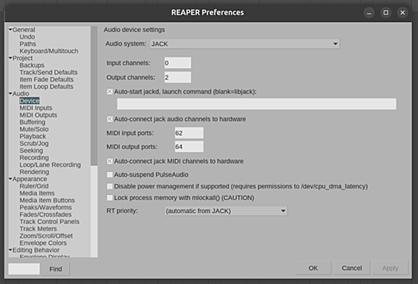This screenshot has height=284, width=418.
Task: Open Fades/Crossfades settings page
Action: (x=46, y=215)
